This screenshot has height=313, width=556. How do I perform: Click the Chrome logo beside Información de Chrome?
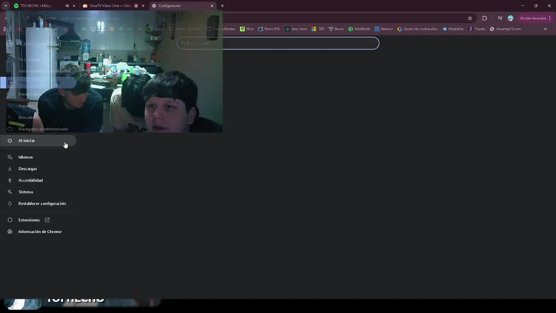(x=10, y=232)
